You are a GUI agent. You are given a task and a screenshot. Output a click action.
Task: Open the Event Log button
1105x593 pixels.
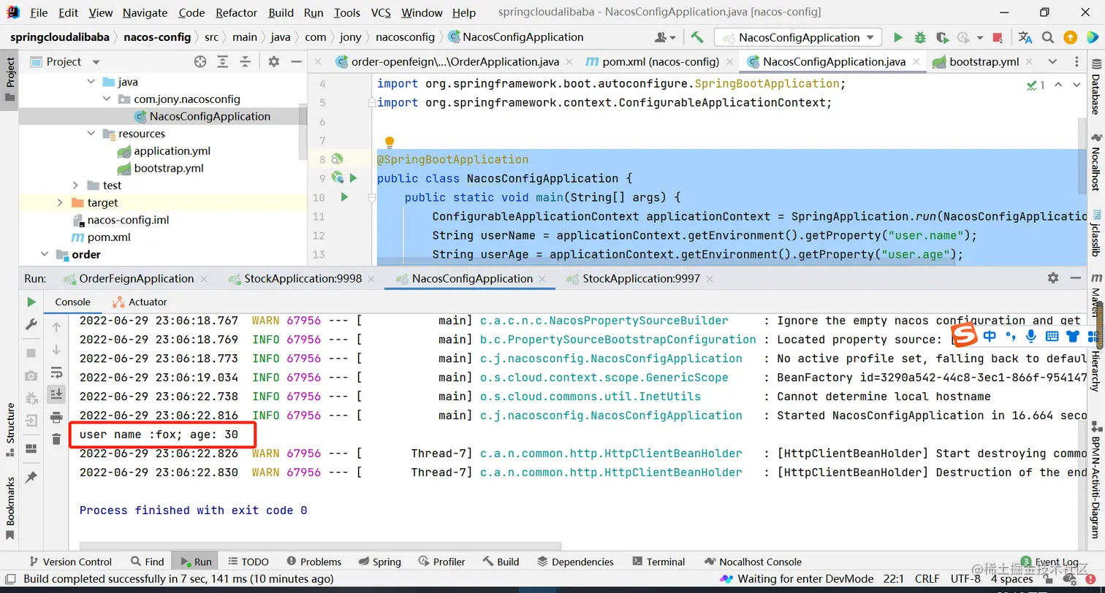tap(1050, 562)
